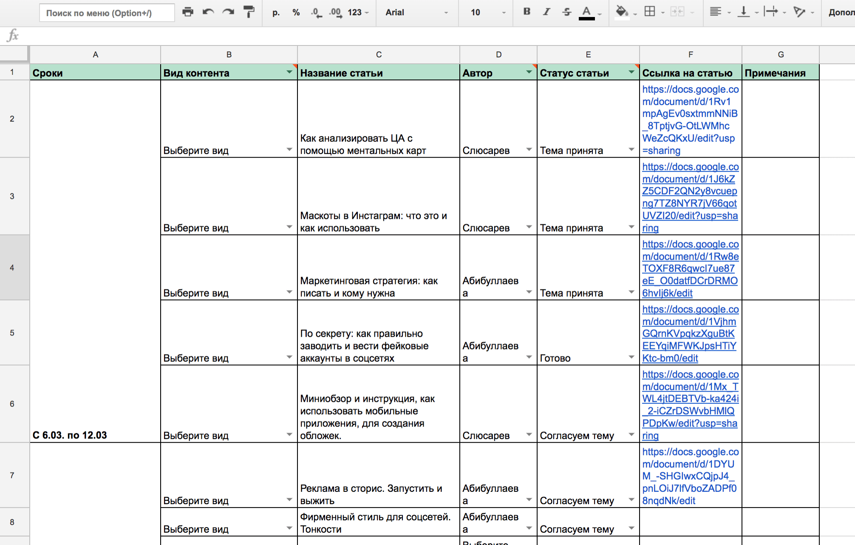Select column A header
This screenshot has width=855, height=545.
coord(95,54)
